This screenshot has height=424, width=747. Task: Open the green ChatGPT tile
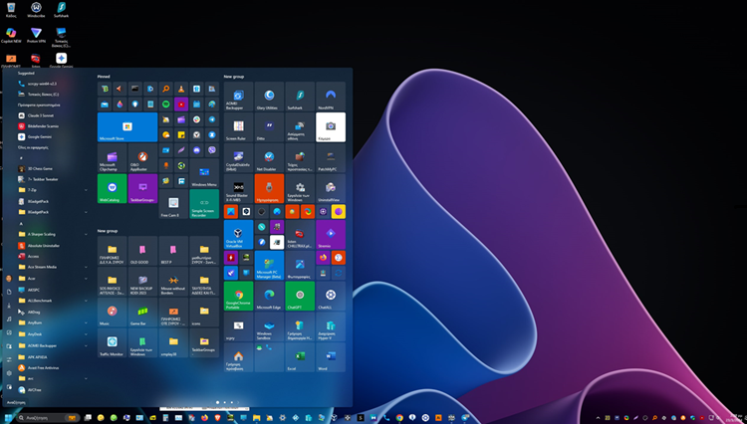[x=300, y=296]
